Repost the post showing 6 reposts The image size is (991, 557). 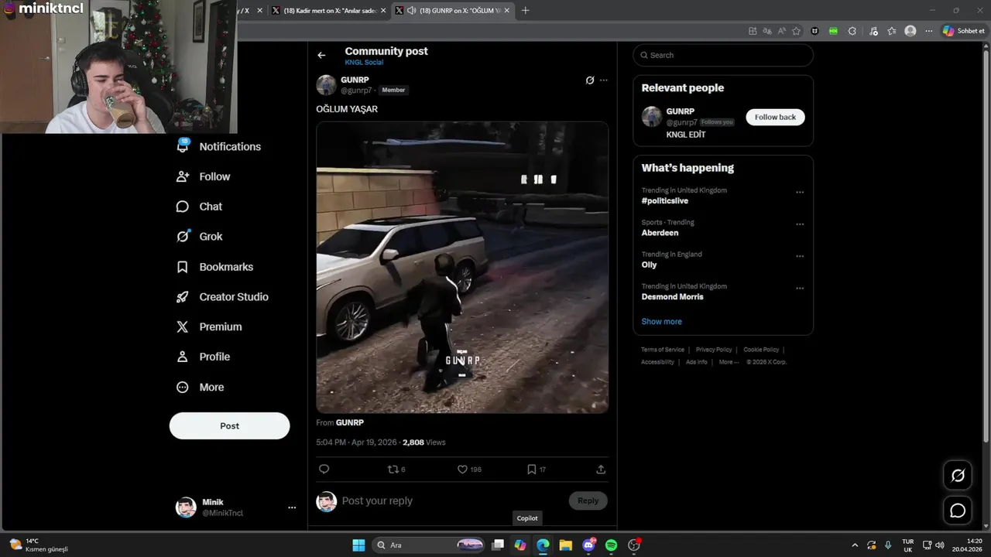(x=396, y=469)
